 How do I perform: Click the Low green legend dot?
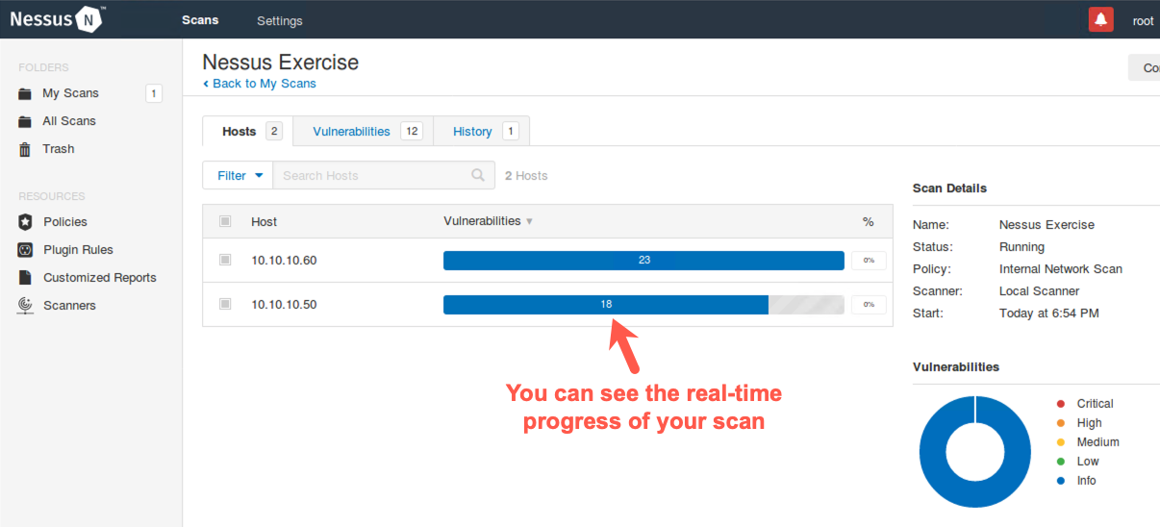tap(1061, 462)
